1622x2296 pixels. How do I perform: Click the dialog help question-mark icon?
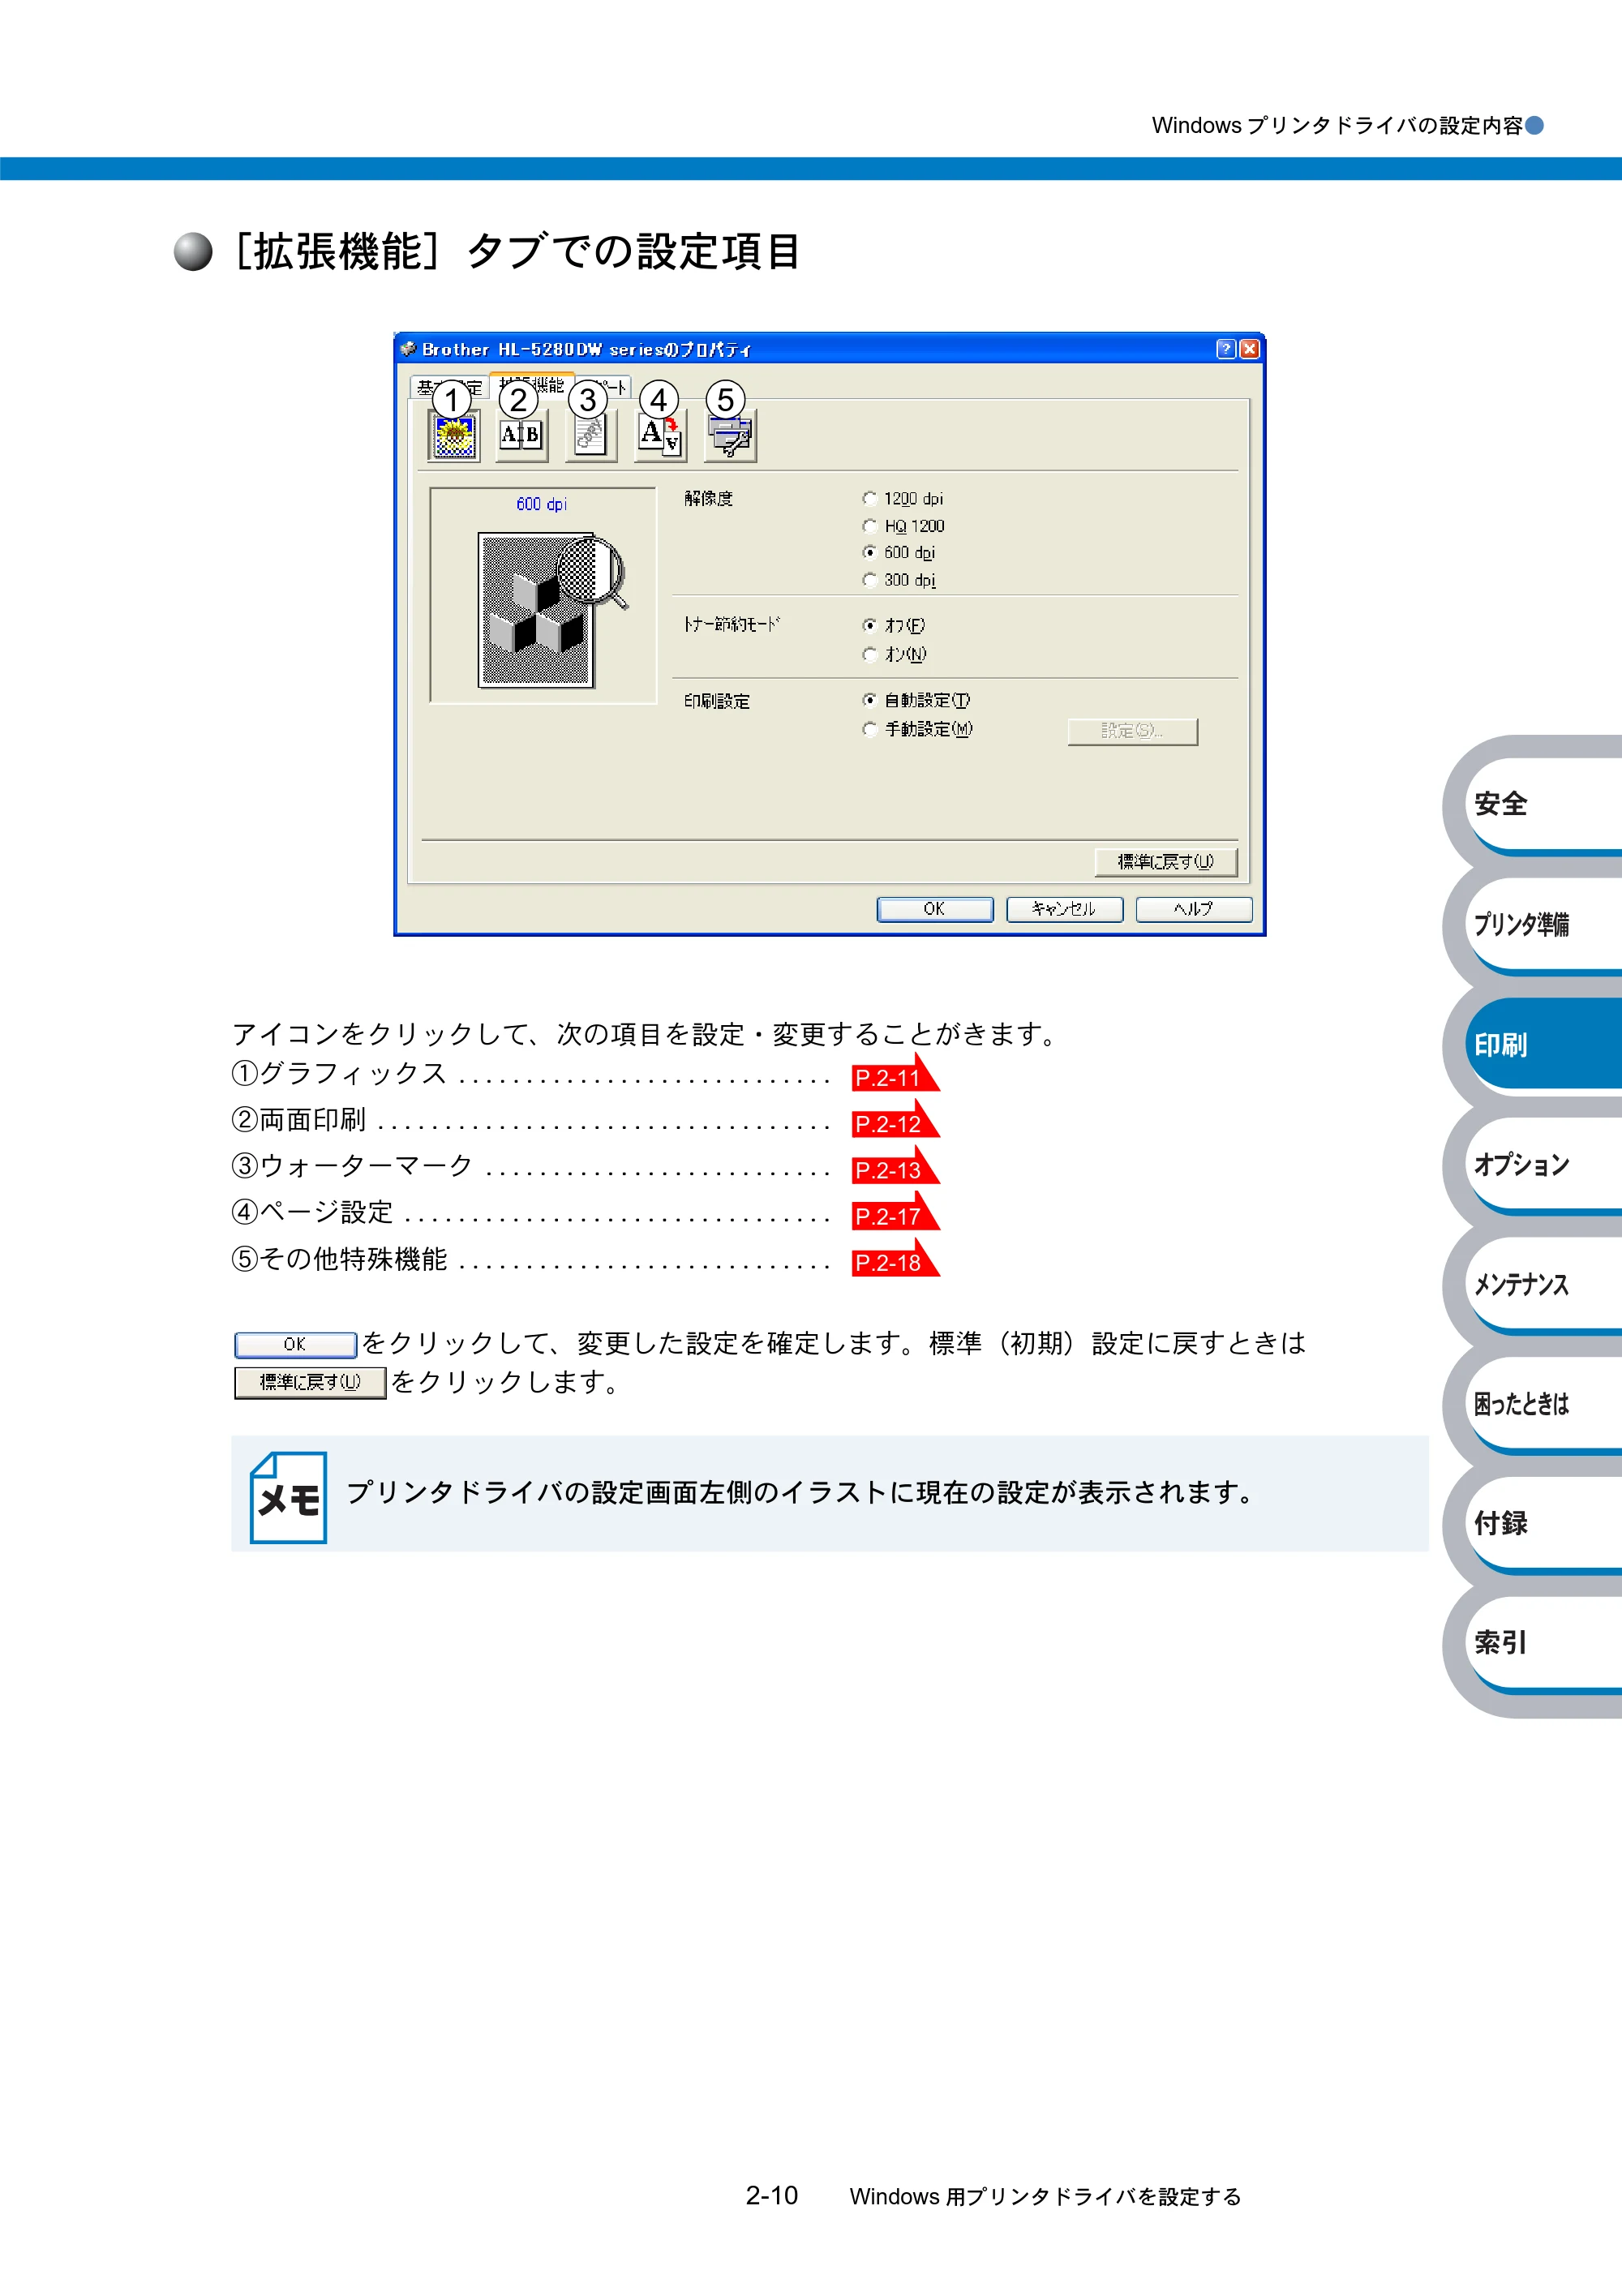click(x=1226, y=349)
